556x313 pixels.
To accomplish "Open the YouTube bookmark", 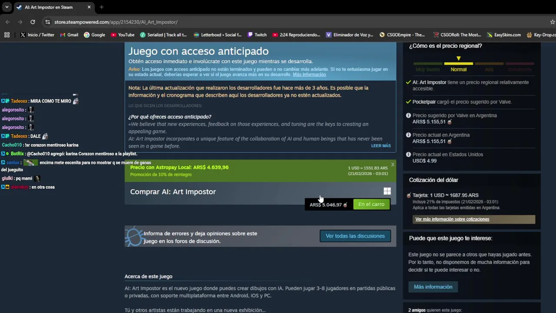I will 122,35.
